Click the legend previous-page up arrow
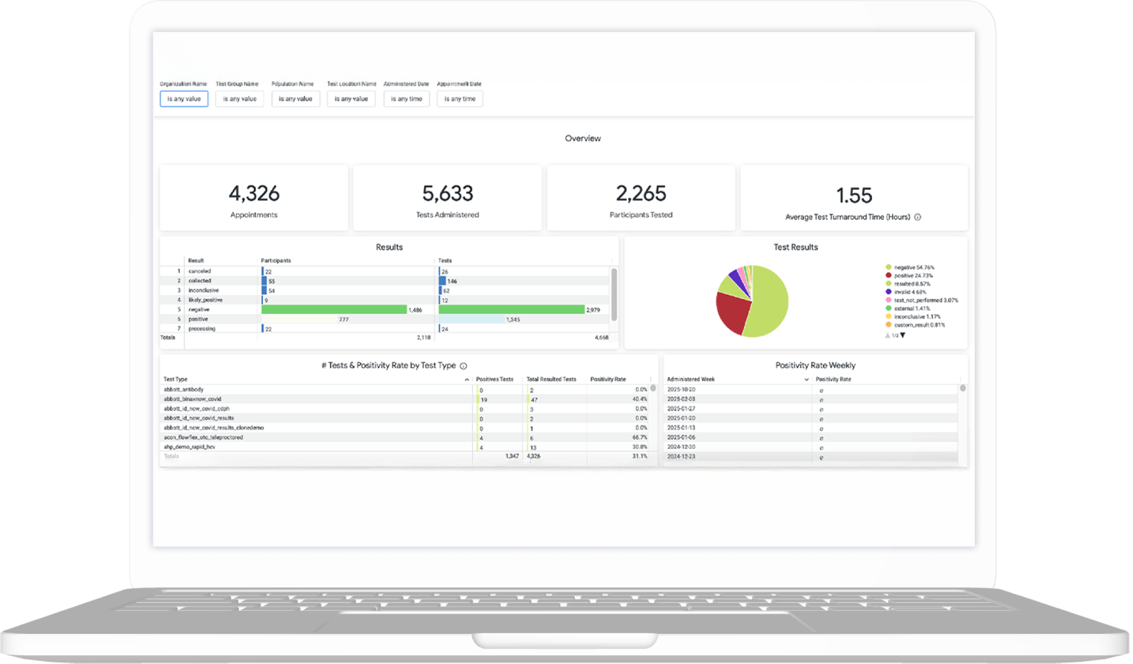Viewport: 1133px width, 664px height. pyautogui.click(x=887, y=335)
